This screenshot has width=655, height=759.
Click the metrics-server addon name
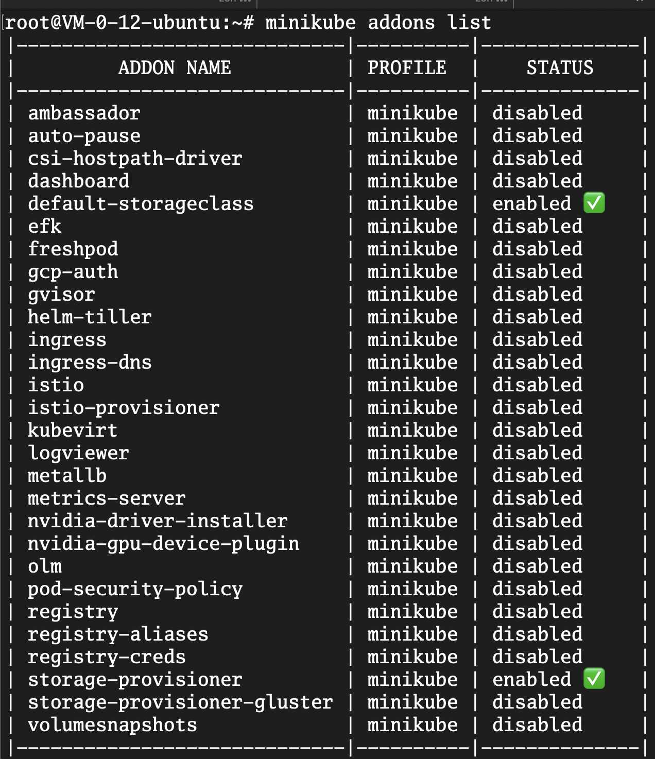107,498
